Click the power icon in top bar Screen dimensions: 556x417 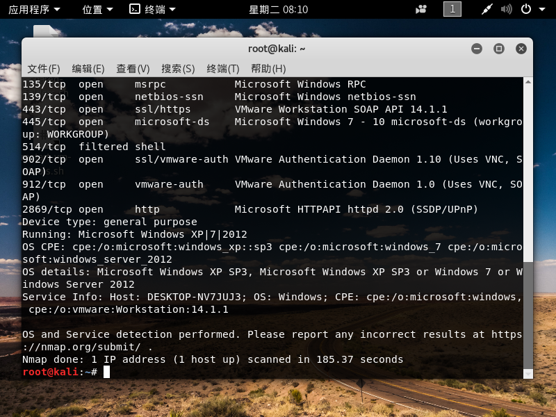pyautogui.click(x=526, y=9)
